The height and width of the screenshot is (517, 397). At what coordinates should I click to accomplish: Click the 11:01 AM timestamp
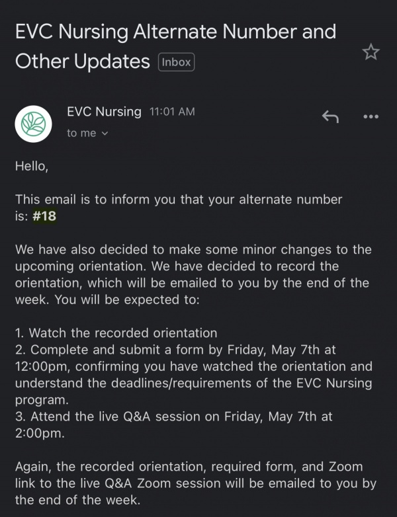[x=172, y=112]
